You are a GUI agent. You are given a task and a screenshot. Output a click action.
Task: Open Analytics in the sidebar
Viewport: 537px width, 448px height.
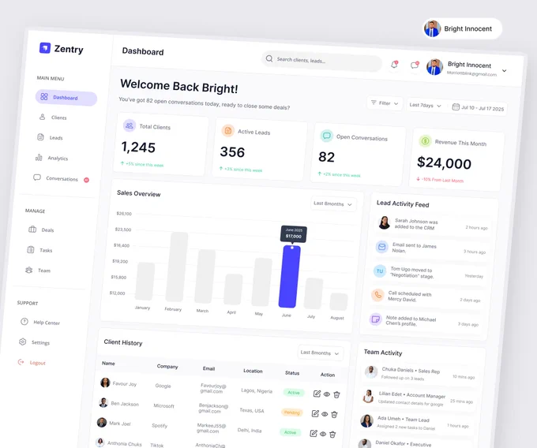pos(51,158)
